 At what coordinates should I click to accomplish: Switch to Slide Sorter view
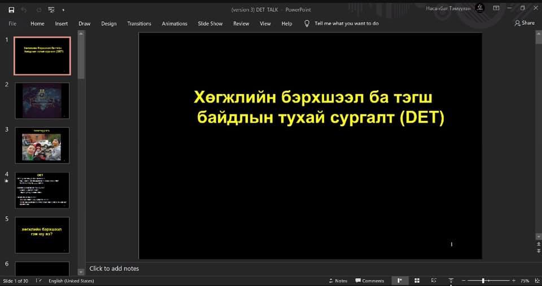tap(417, 280)
